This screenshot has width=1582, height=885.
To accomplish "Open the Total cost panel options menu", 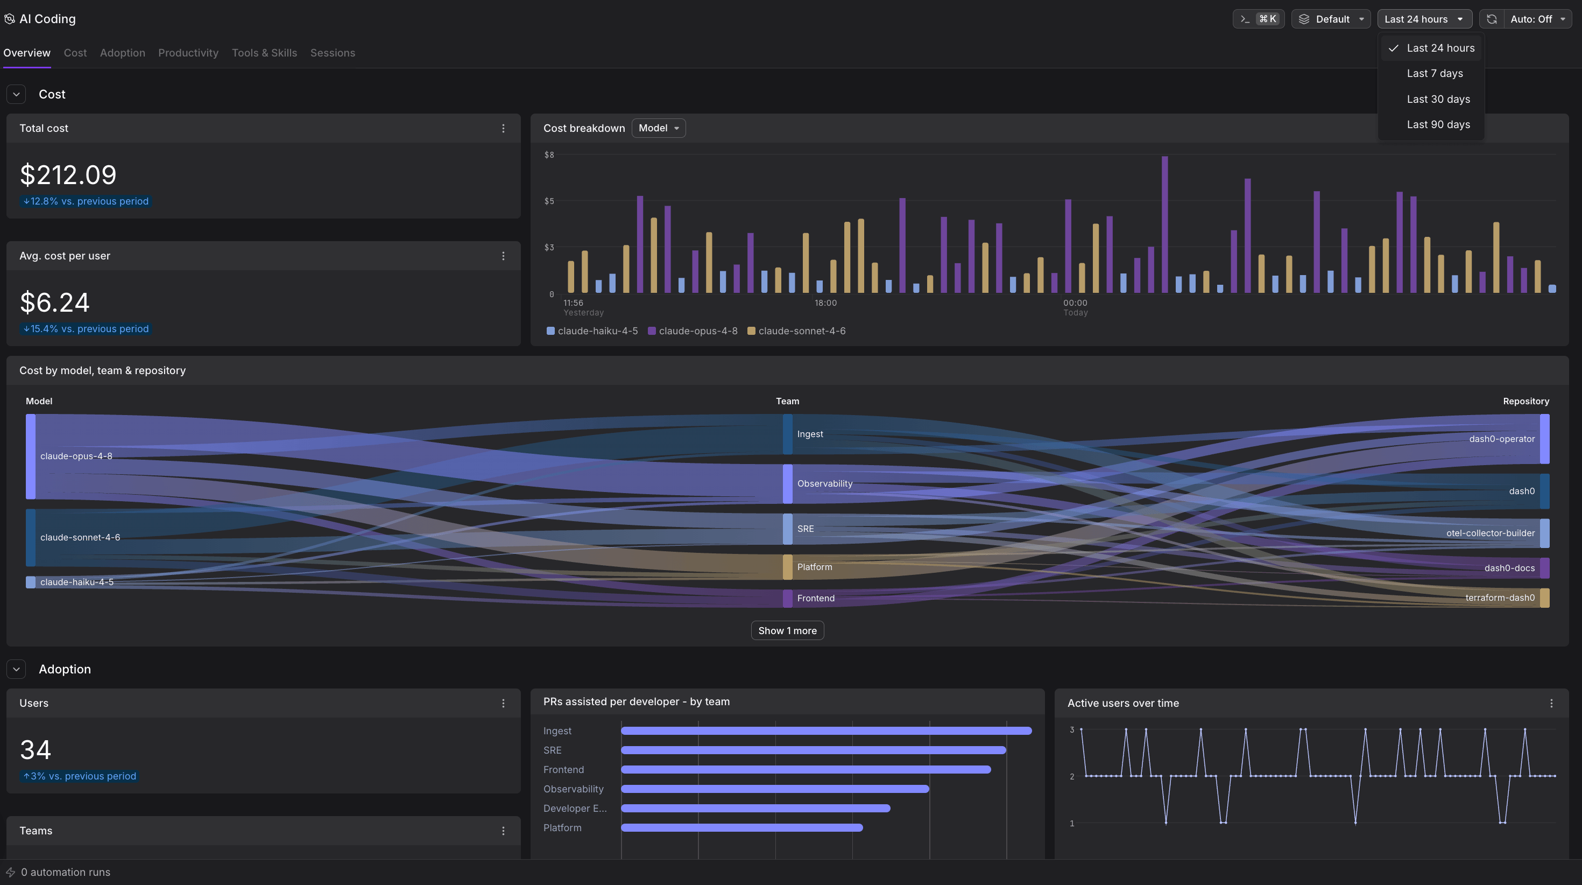I will pos(503,129).
